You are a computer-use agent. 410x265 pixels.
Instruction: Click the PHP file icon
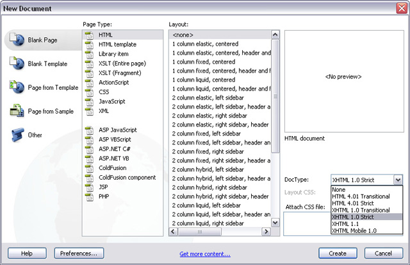(90, 196)
